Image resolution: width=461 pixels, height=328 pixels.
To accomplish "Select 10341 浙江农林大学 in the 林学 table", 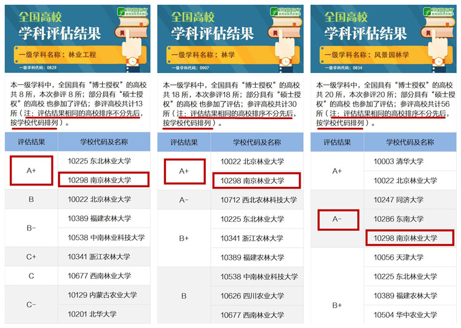I will tap(251, 238).
